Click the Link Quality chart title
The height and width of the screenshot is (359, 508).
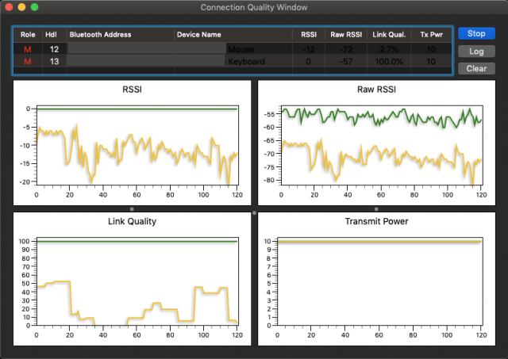133,221
